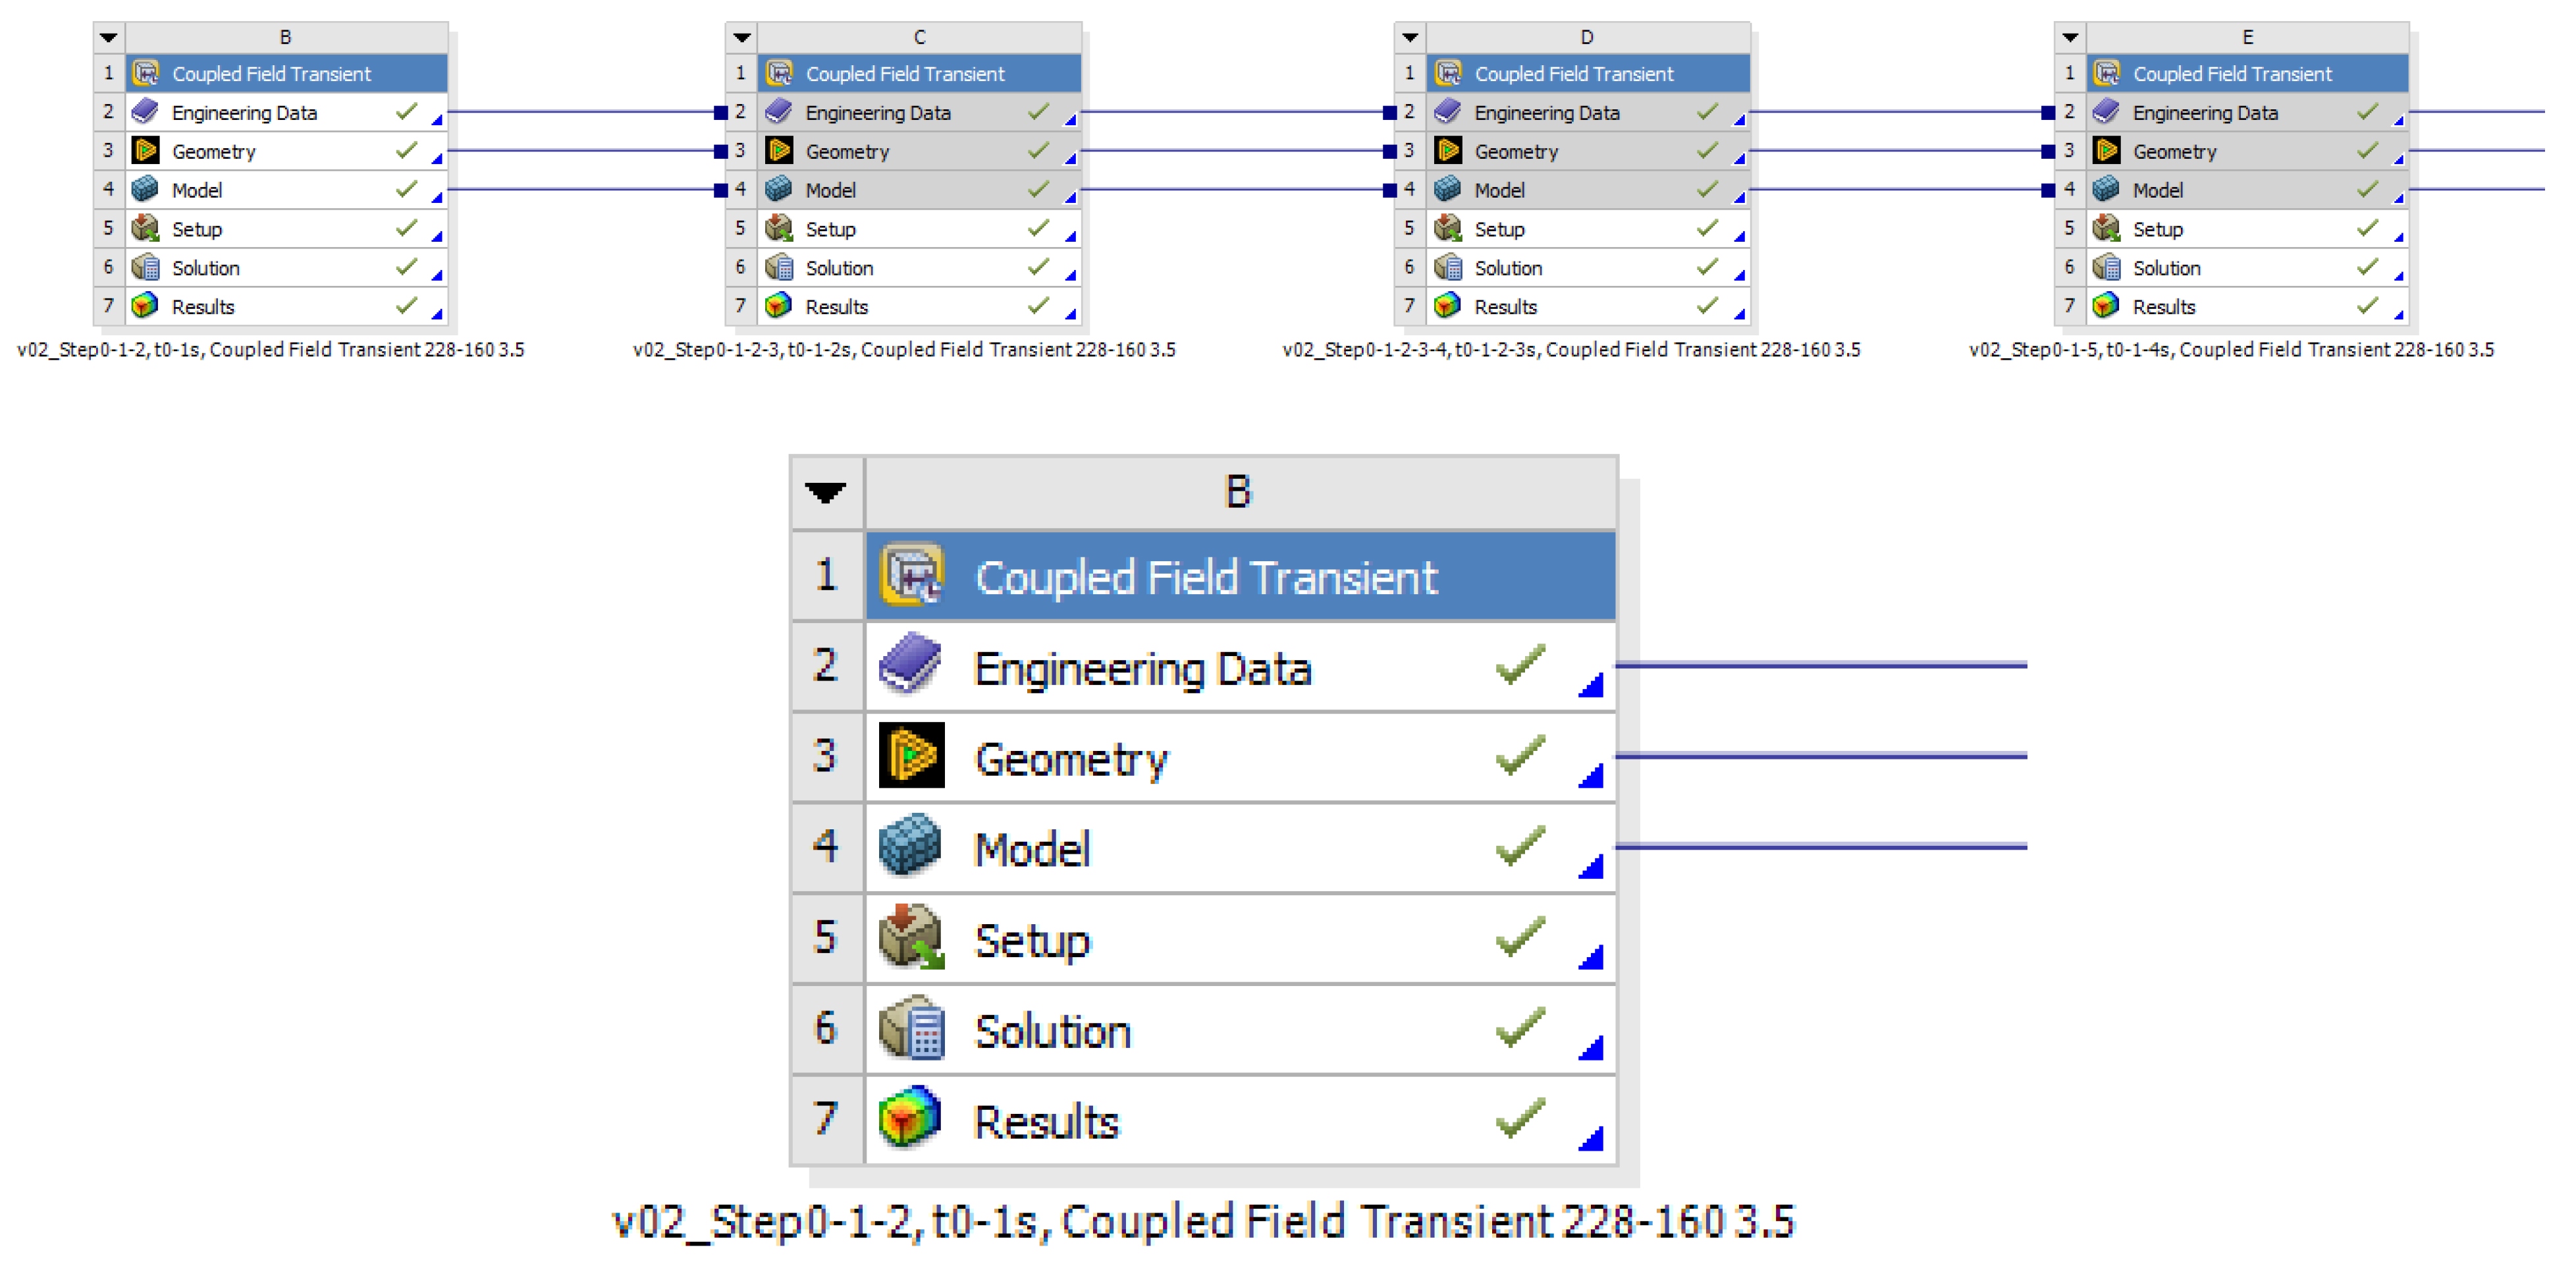The image size is (2576, 1268).
Task: Click Coupled Field Transient icon in system C header
Action: [x=779, y=73]
